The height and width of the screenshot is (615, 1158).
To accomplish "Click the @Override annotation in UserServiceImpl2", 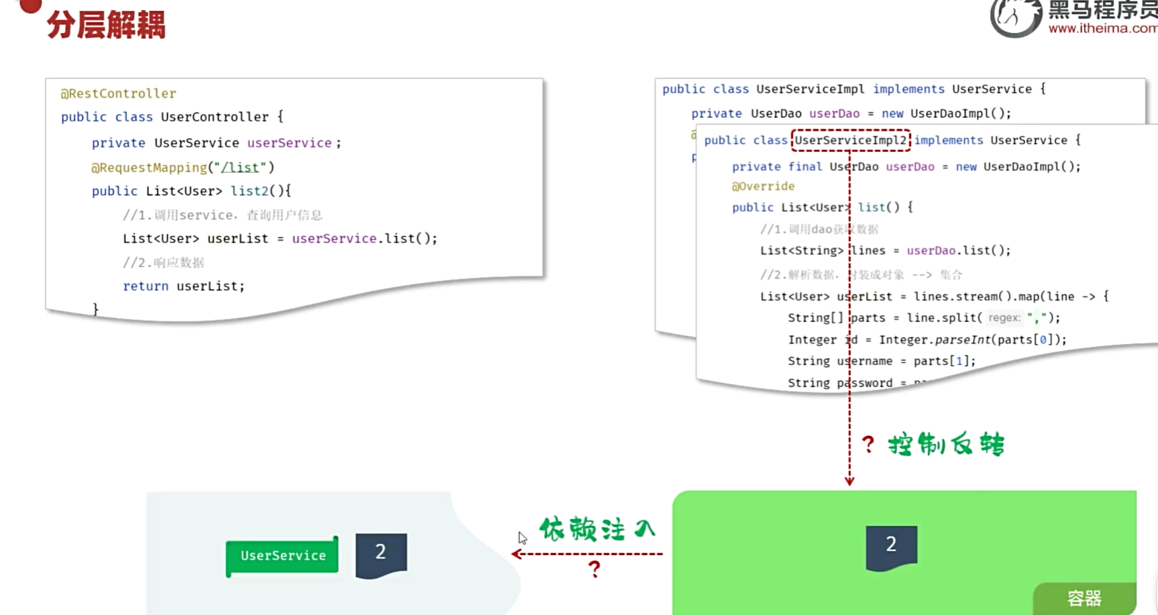I will pos(763,186).
